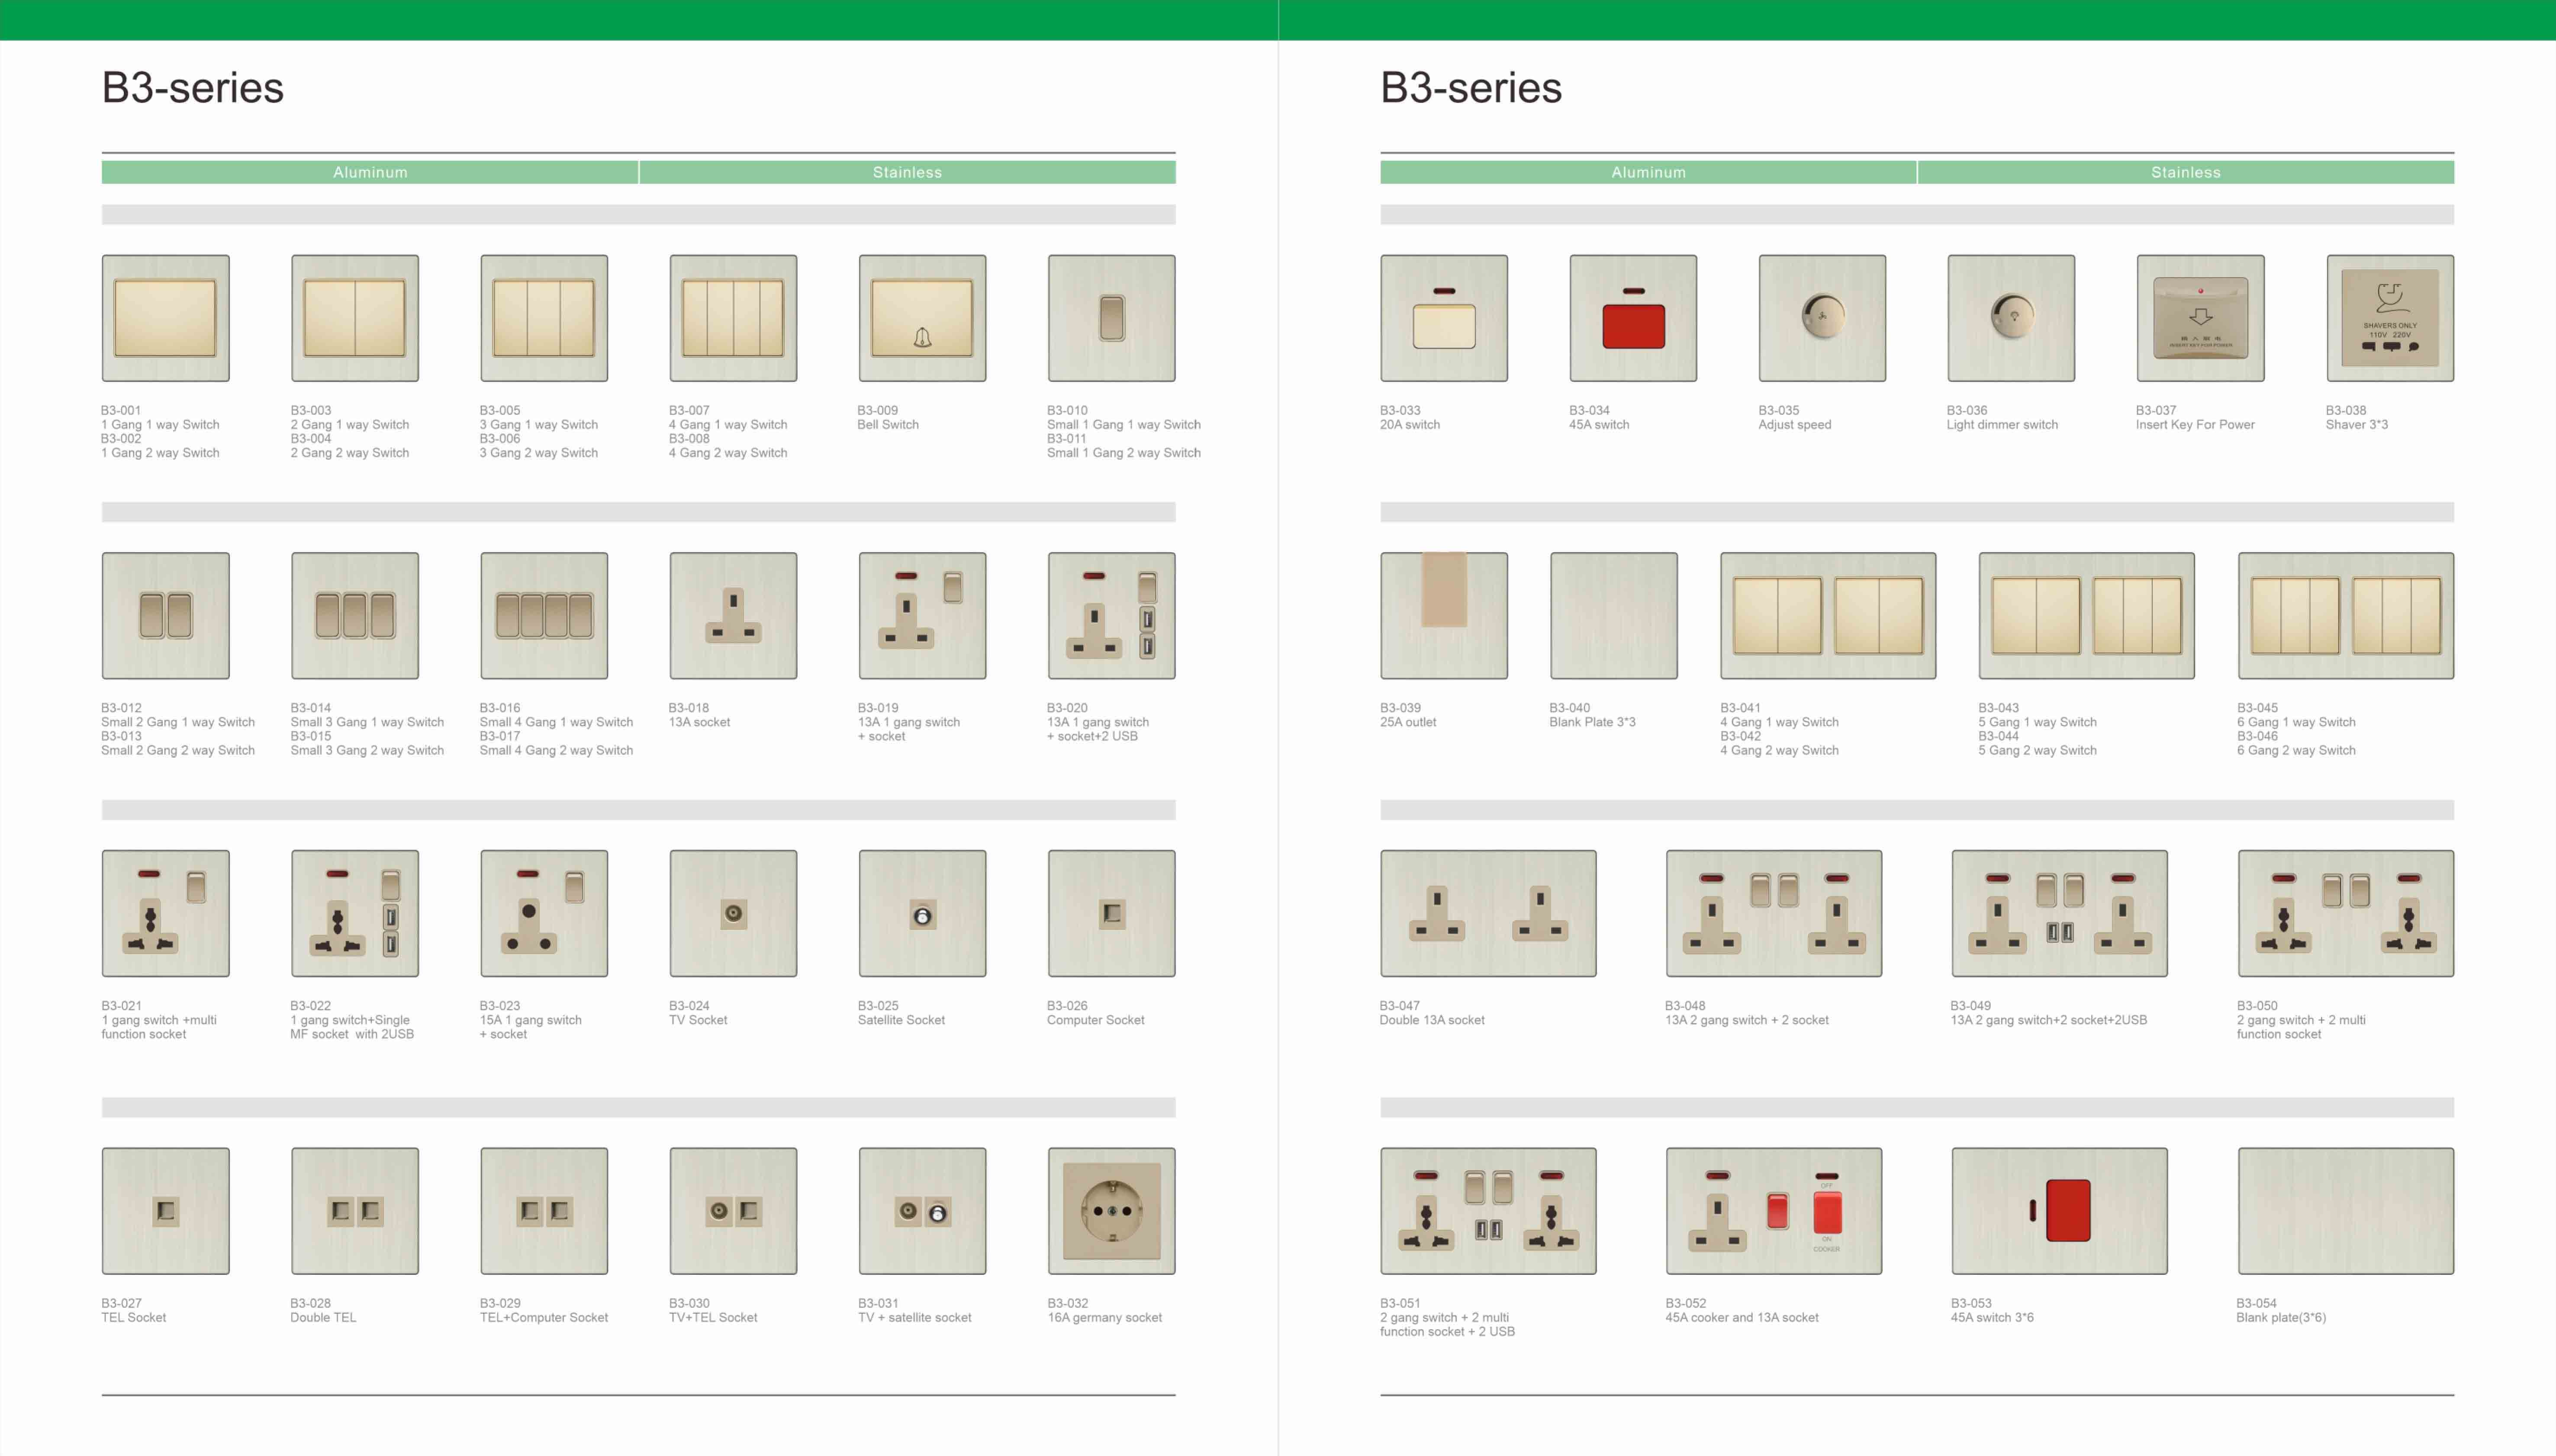Click the B3-020 socket with 2 USB image
This screenshot has width=2556, height=1456.
tap(1111, 616)
